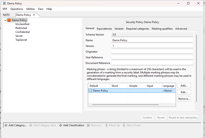Click the Input column header

coord(153,86)
